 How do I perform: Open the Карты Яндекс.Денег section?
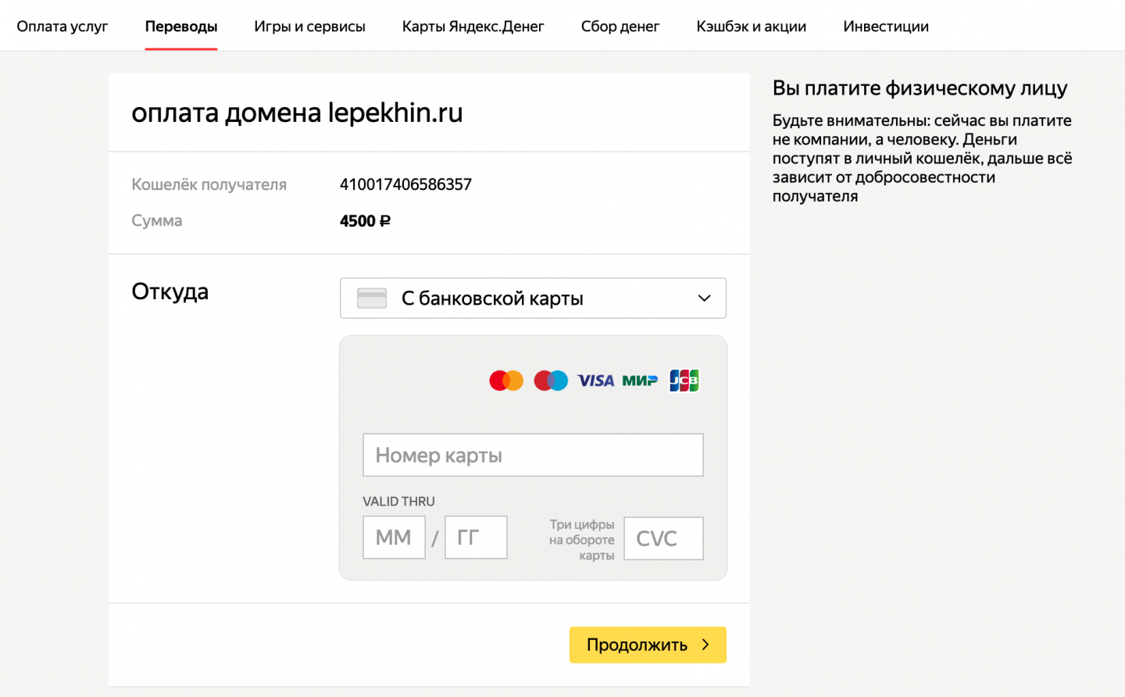(x=473, y=27)
